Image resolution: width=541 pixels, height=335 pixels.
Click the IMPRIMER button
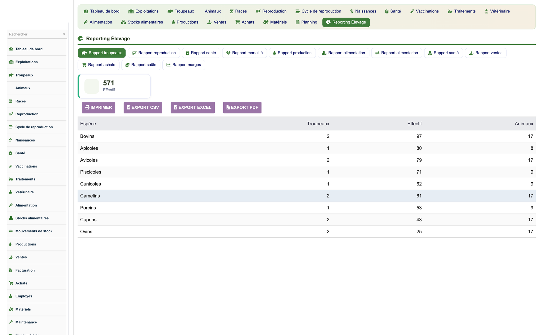click(98, 108)
